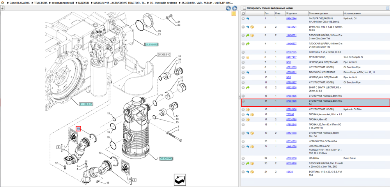Click green arrow icon for part 14496601
This screenshot has height=187, width=390.
tap(248, 35)
